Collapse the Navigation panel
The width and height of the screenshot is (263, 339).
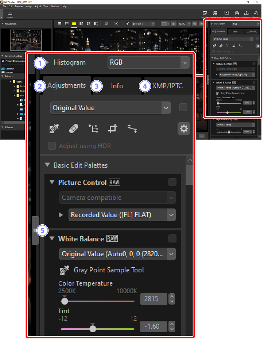2,24
